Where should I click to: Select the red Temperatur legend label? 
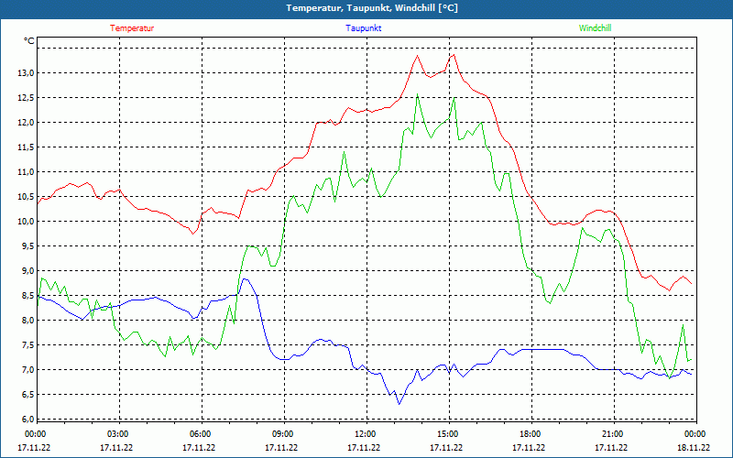point(132,28)
